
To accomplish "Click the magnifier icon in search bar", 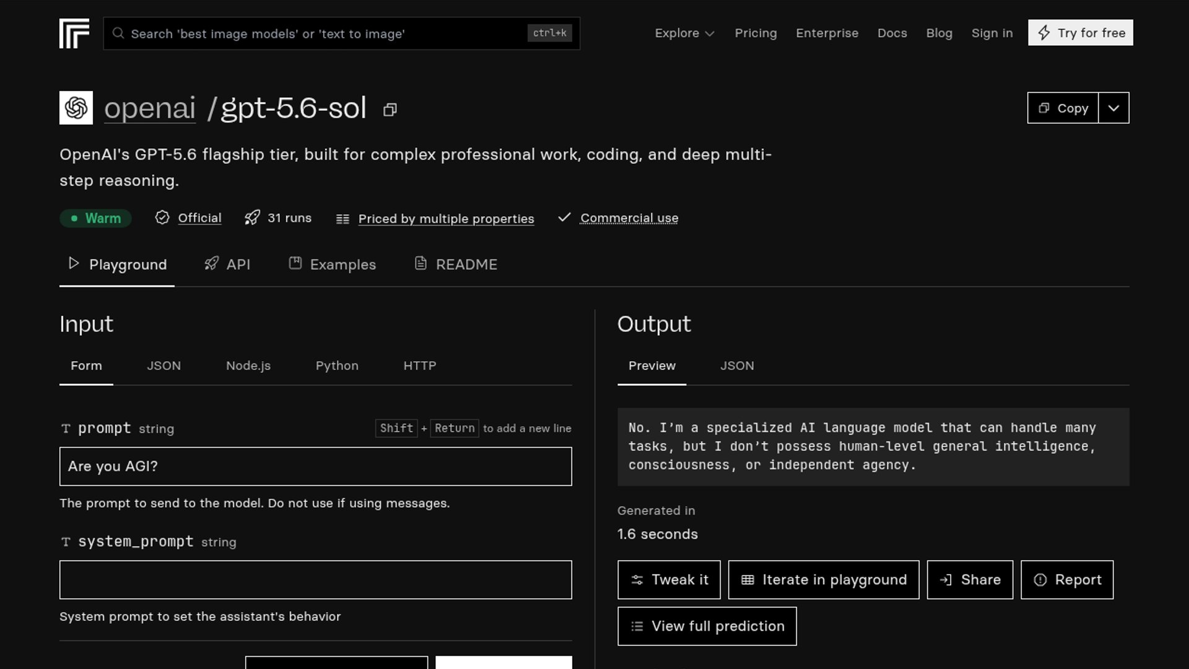I will pos(118,33).
